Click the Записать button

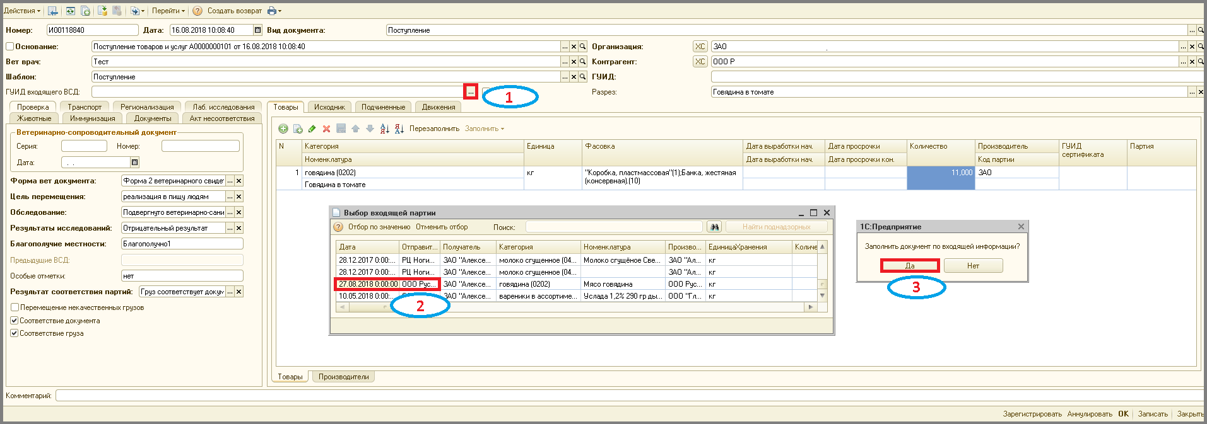(x=1153, y=414)
